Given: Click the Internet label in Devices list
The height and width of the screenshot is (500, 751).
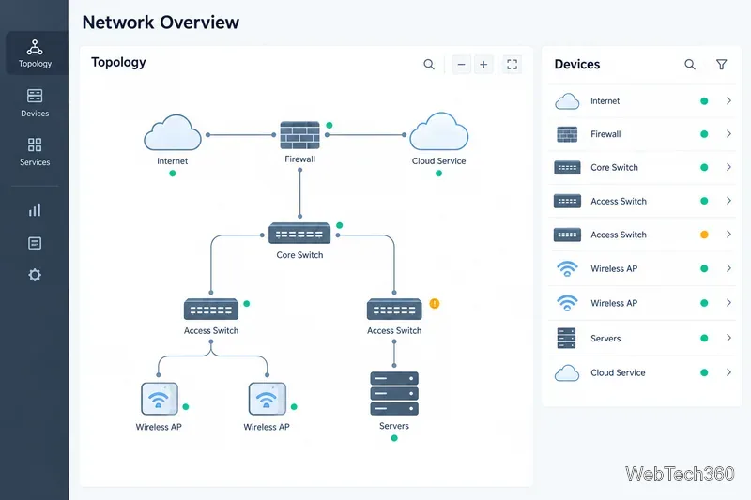Looking at the screenshot, I should click(x=605, y=101).
